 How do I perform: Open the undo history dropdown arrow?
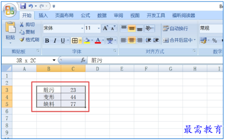(x=36, y=6)
